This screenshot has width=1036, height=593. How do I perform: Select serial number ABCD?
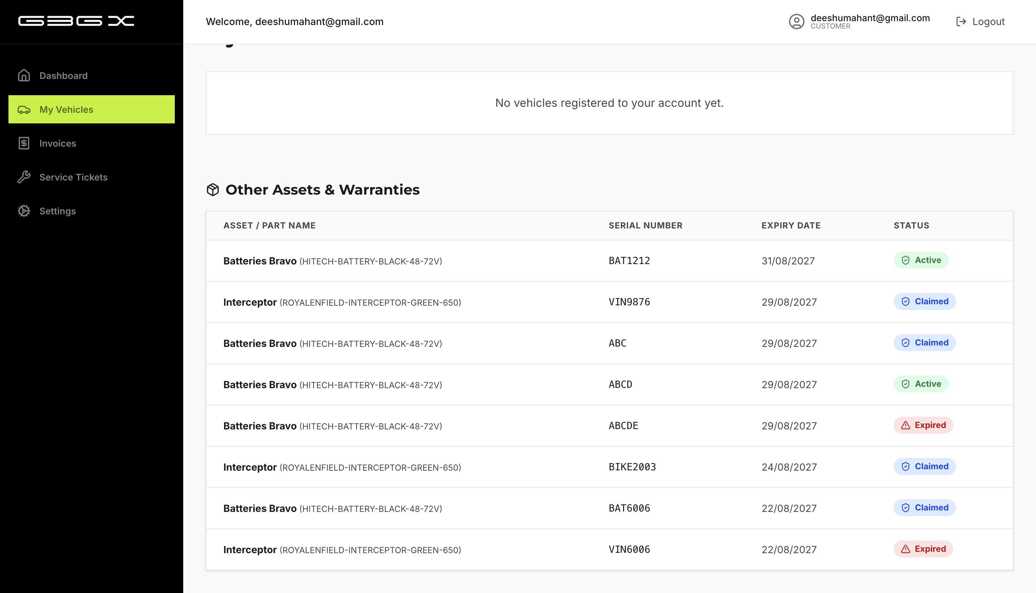(621, 385)
